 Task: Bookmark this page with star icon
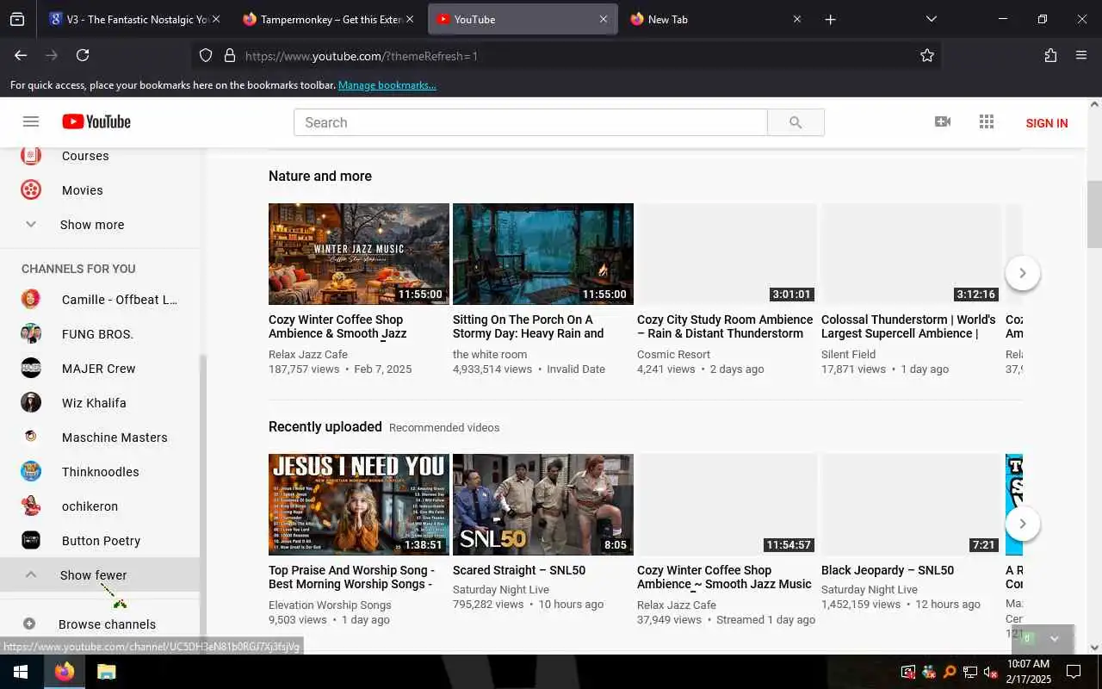tap(927, 55)
